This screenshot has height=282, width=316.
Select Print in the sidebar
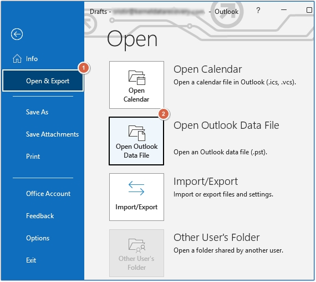33,157
